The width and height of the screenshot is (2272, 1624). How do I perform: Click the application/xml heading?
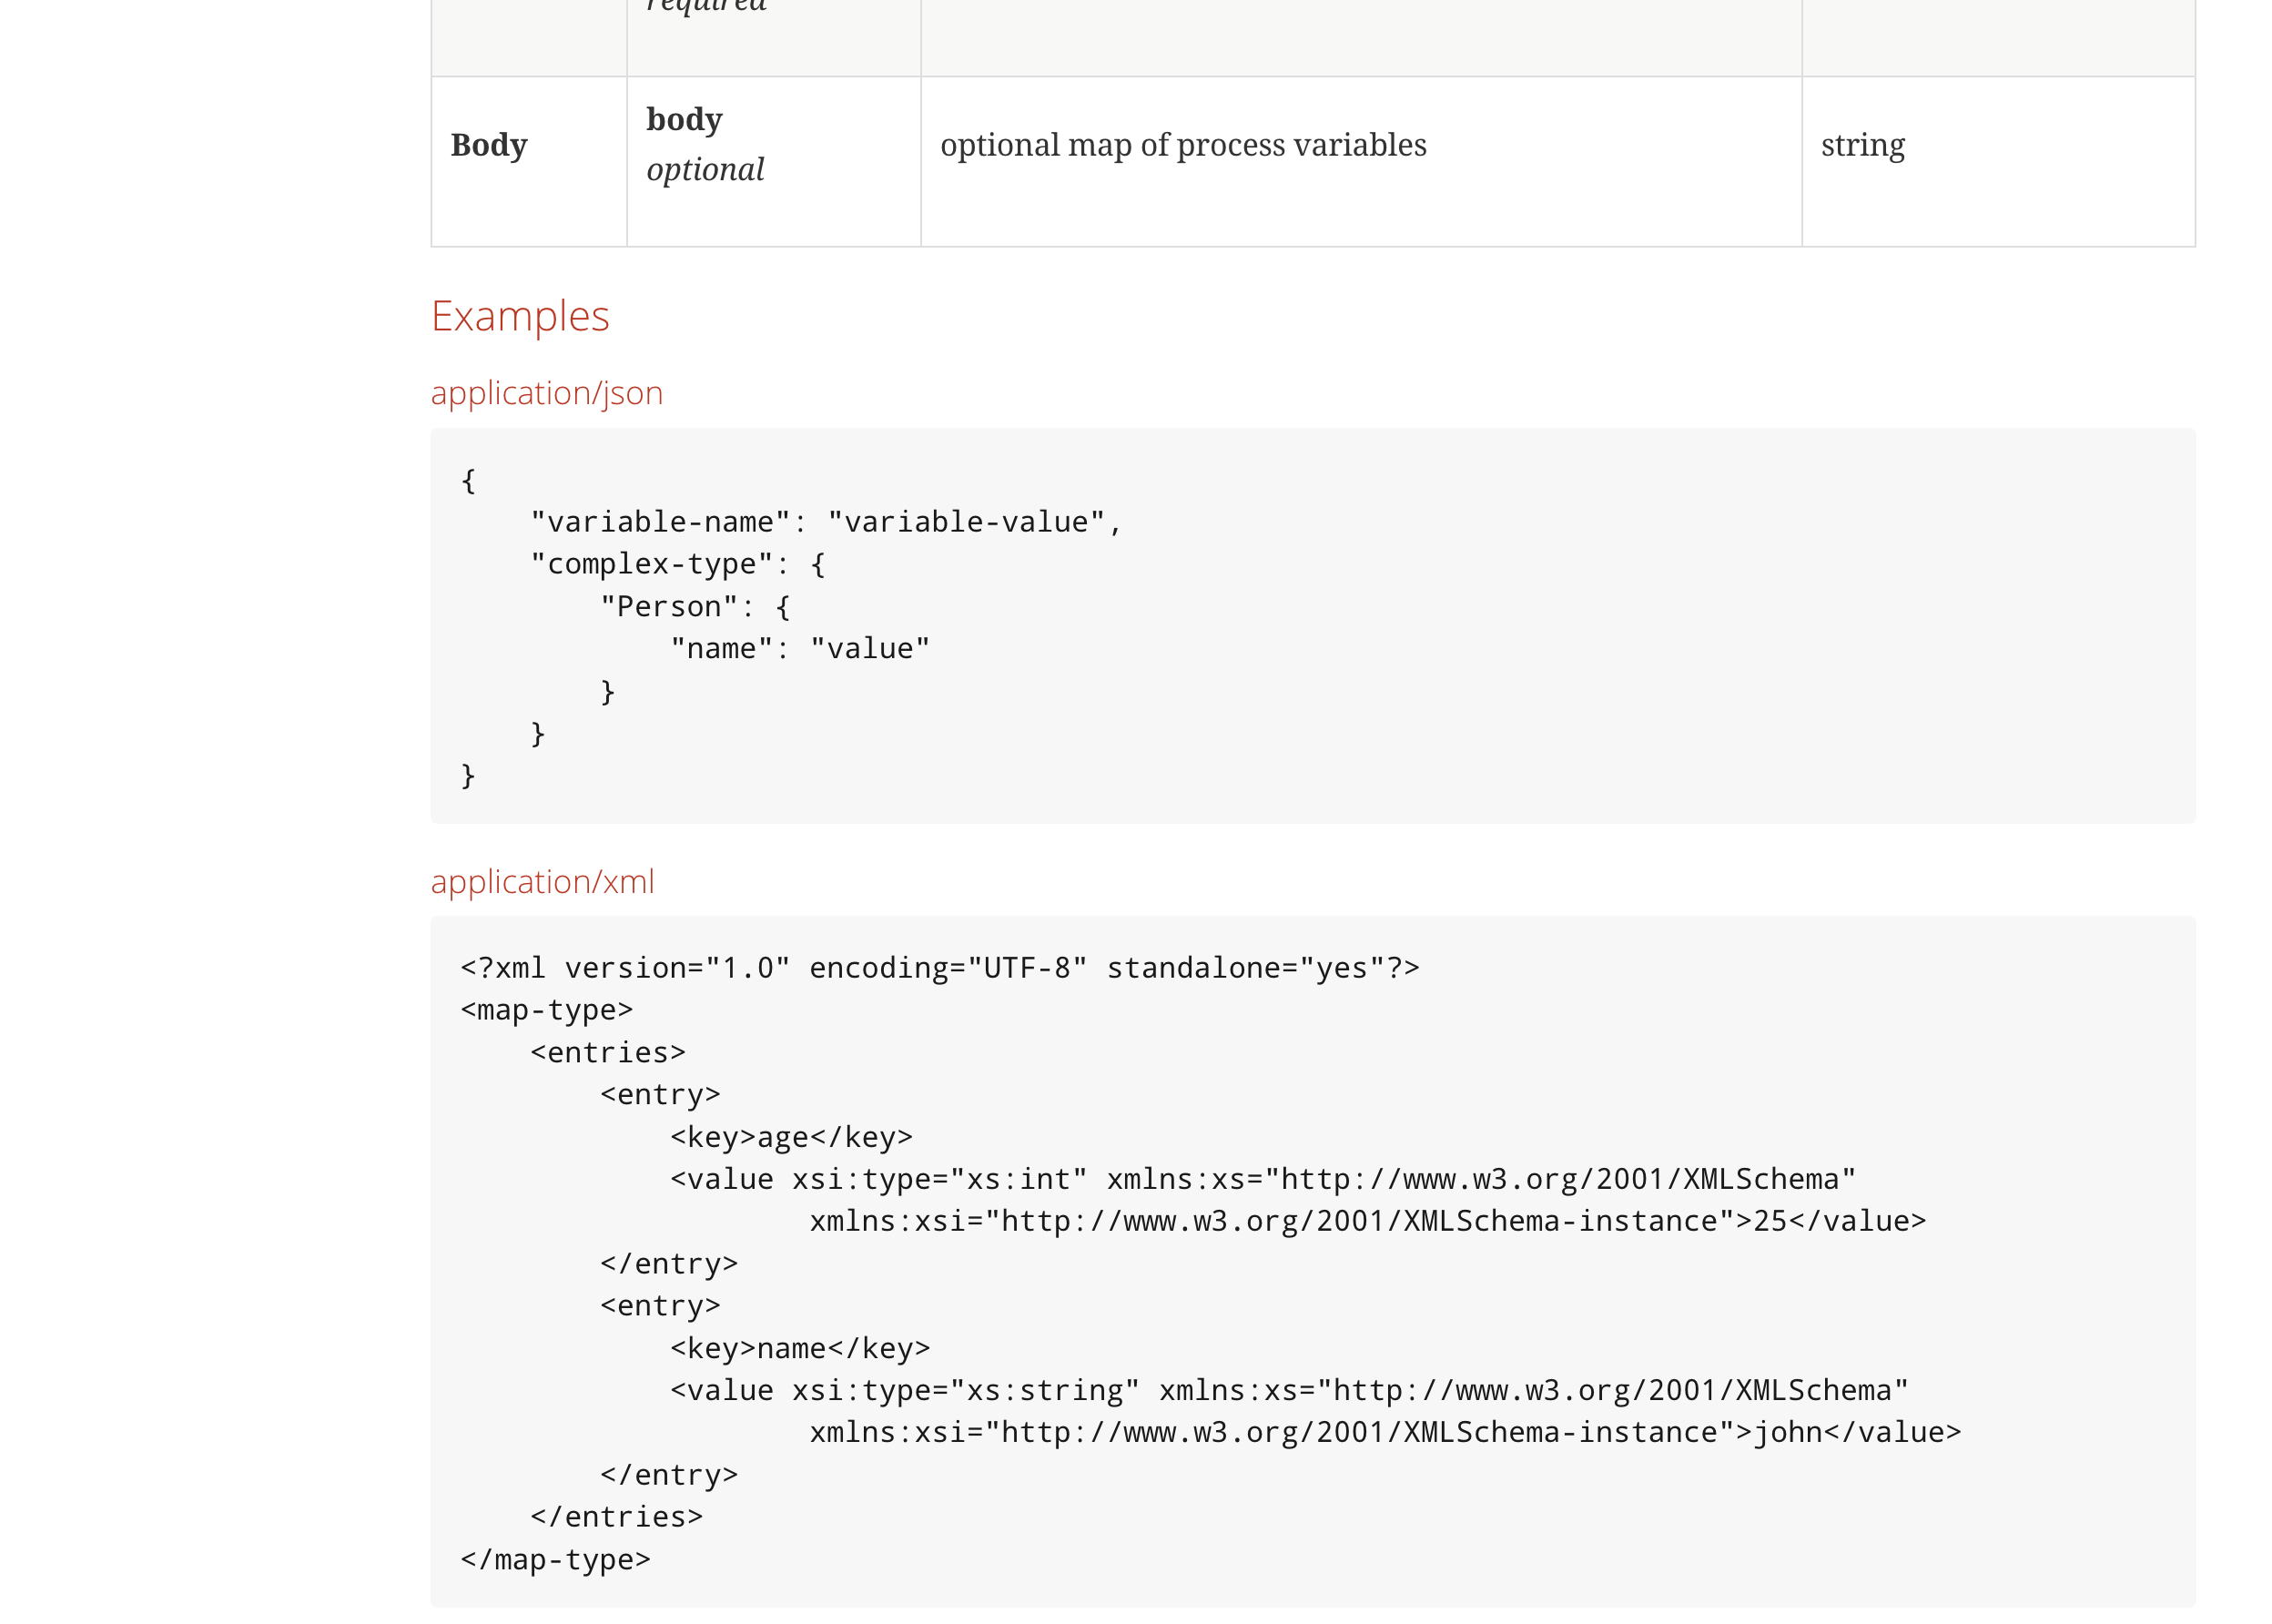click(542, 881)
